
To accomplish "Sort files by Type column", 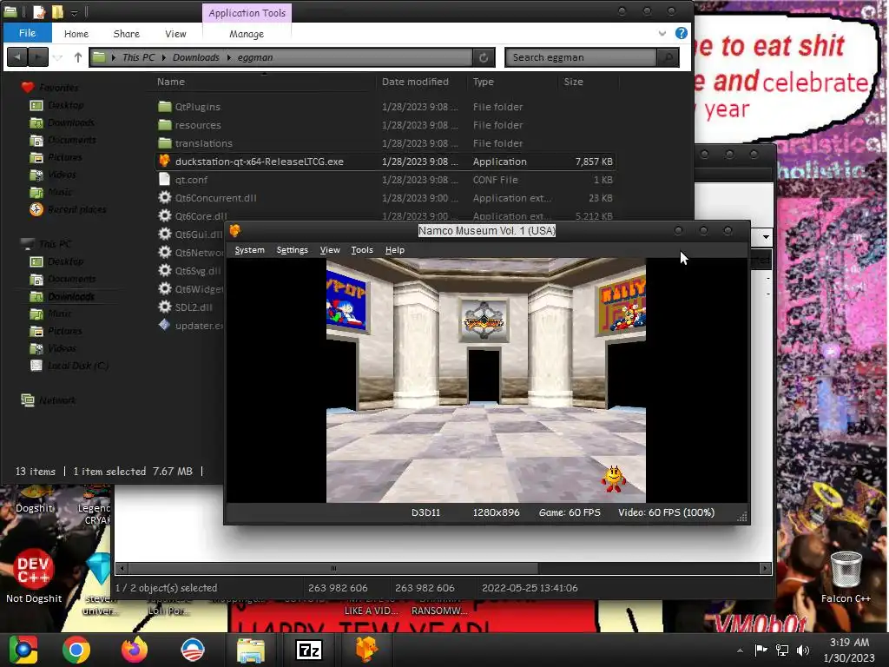I will click(483, 82).
